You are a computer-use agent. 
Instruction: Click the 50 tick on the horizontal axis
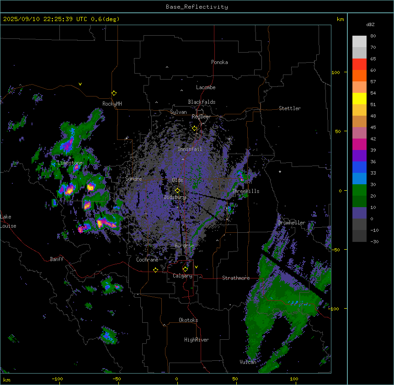pyautogui.click(x=235, y=379)
